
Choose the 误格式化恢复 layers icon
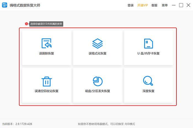coord(98,43)
